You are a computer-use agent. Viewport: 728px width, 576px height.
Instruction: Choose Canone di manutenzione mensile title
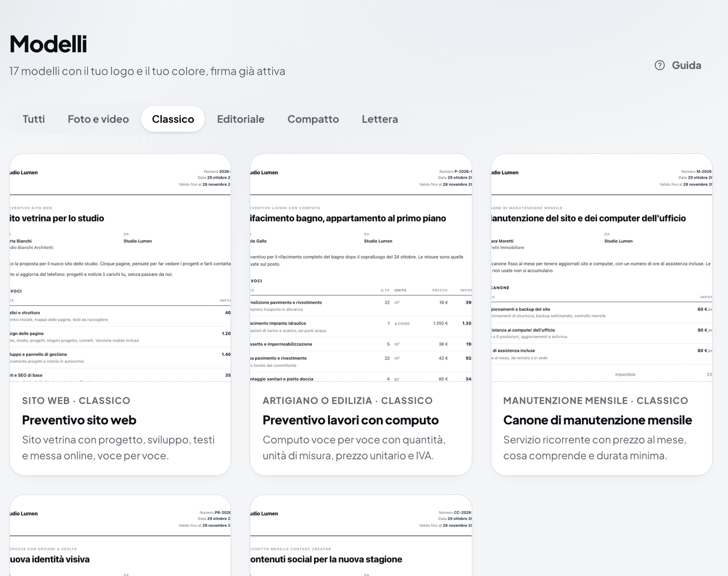597,420
